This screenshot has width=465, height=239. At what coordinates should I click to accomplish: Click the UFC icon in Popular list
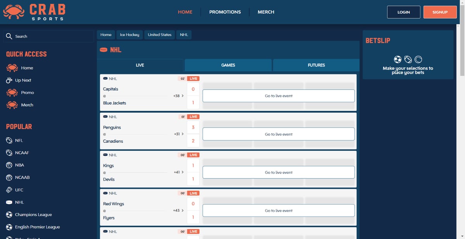point(9,190)
